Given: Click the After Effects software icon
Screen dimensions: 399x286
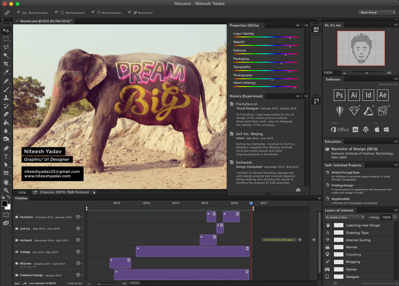Looking at the screenshot, I should [383, 95].
